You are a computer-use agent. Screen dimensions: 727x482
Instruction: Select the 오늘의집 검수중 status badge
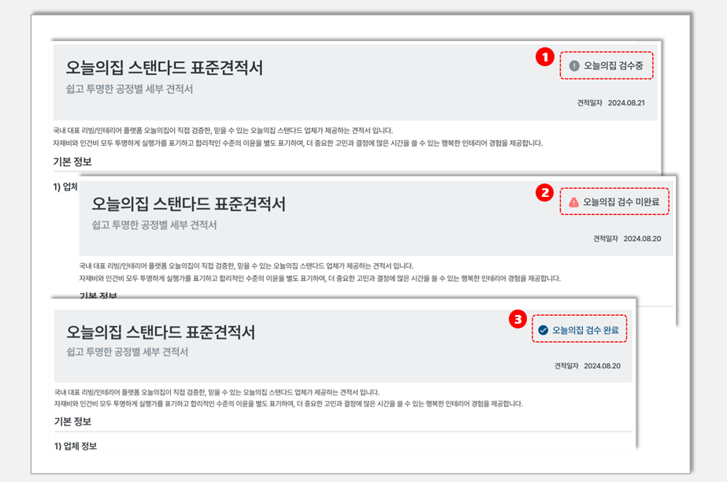606,66
